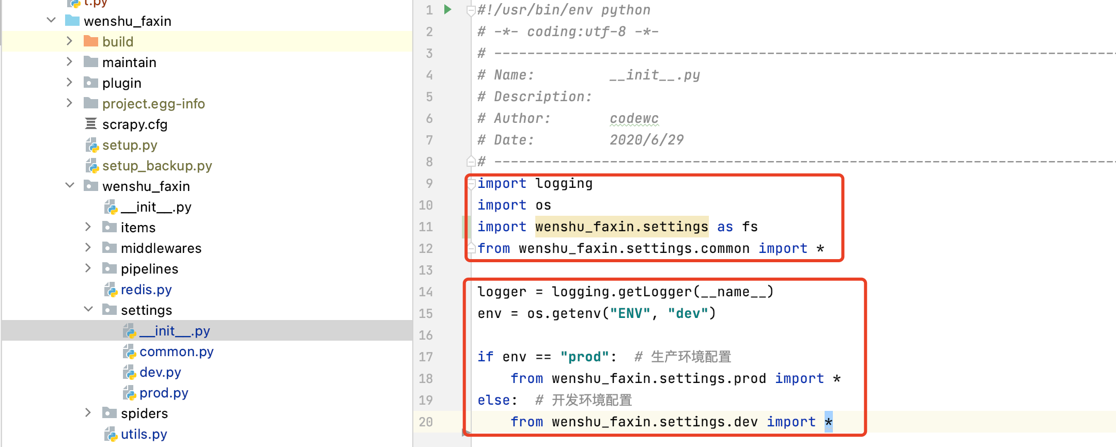The width and height of the screenshot is (1116, 447).
Task: Collapse the settings package
Action: [x=88, y=309]
